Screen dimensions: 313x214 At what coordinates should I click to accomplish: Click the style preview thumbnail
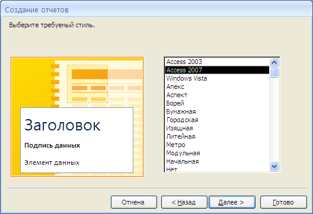click(x=77, y=117)
